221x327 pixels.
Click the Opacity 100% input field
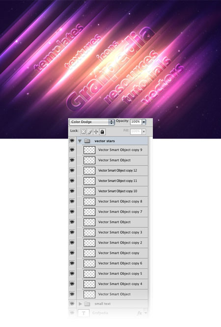pos(136,122)
